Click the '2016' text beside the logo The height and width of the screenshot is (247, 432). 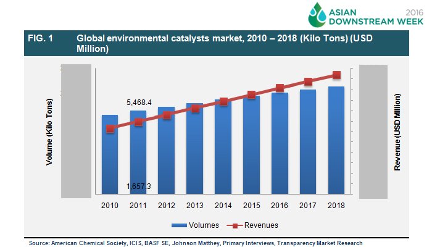click(414, 12)
